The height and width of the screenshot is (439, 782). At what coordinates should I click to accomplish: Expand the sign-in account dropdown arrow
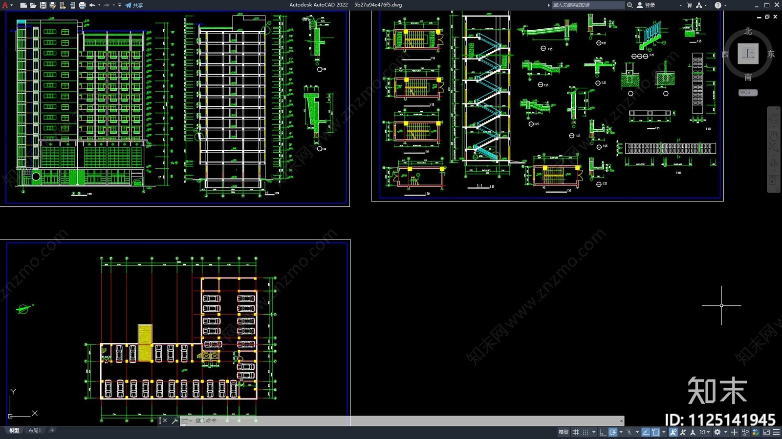[x=680, y=5]
